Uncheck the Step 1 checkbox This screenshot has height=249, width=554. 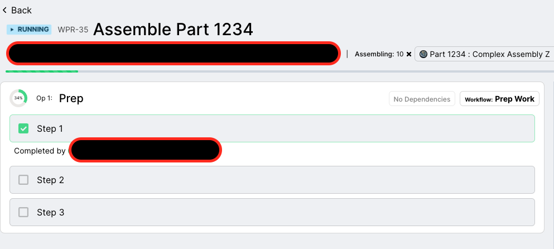point(23,129)
